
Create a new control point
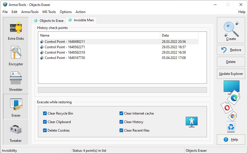(231, 30)
